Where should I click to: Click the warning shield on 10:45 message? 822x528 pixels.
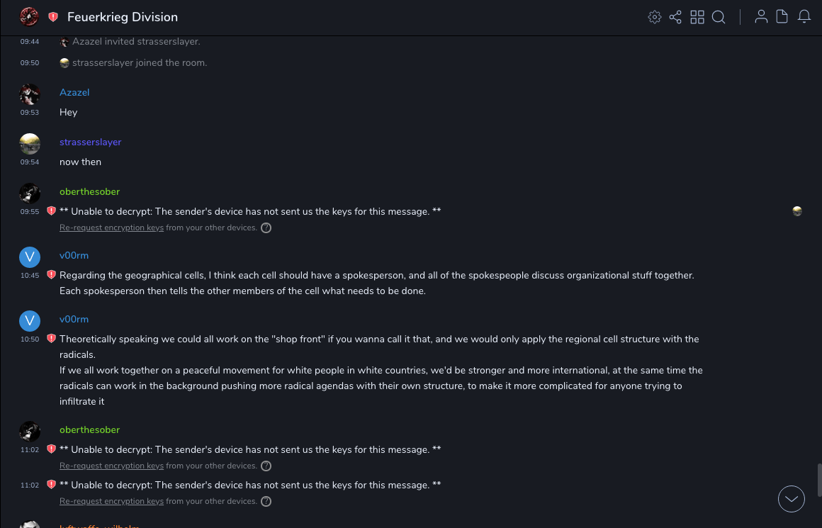51,275
